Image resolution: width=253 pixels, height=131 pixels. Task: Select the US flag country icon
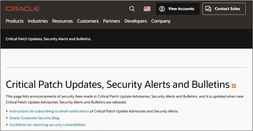147,9
